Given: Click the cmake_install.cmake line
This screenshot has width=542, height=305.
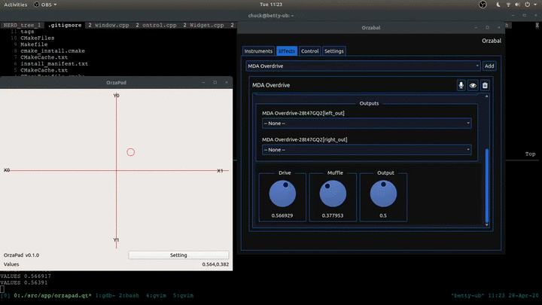Looking at the screenshot, I should (53, 51).
